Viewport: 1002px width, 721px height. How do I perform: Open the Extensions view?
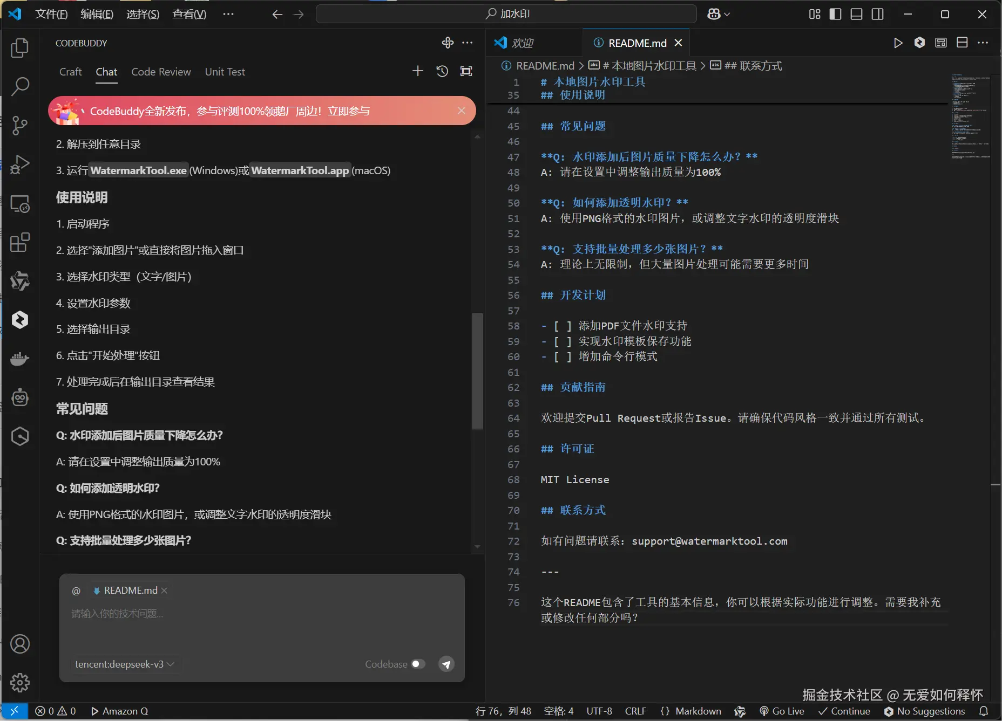tap(20, 243)
